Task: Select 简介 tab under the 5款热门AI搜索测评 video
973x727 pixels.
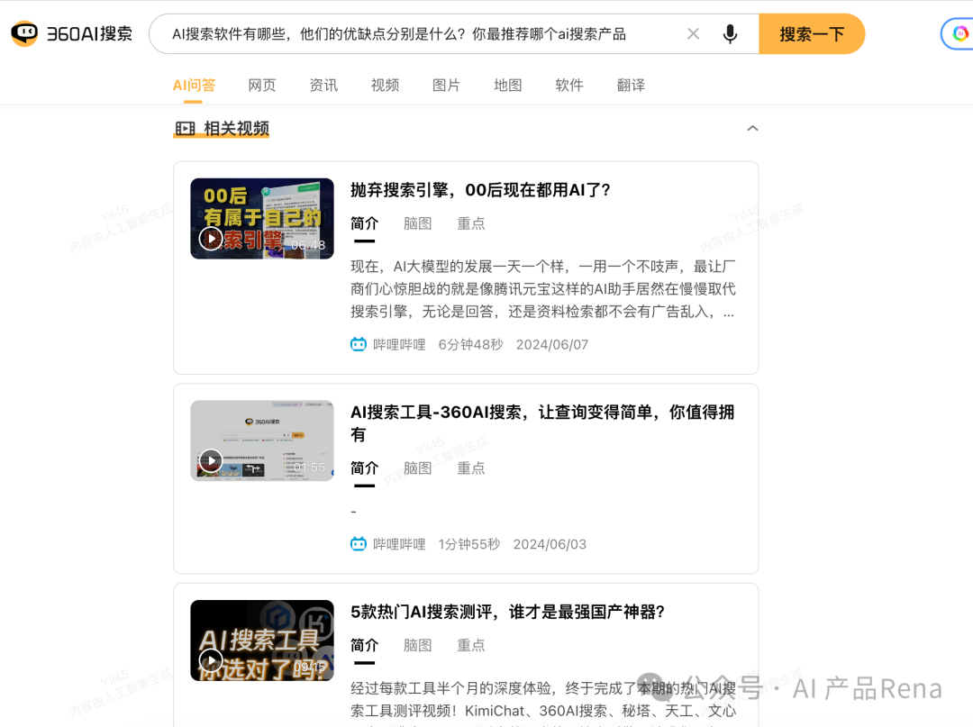Action: (x=364, y=645)
